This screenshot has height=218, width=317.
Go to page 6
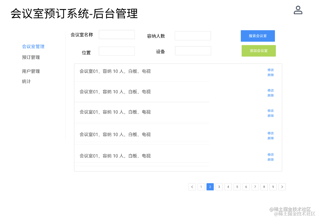(x=246, y=187)
